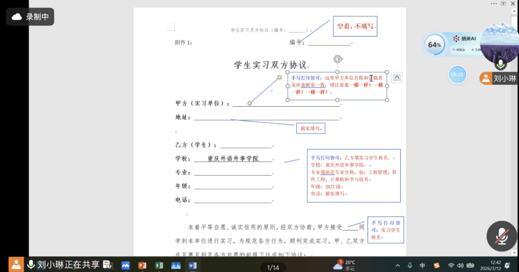Open Excel from the taskbar
This screenshot has height=272, width=519.
pos(159,266)
